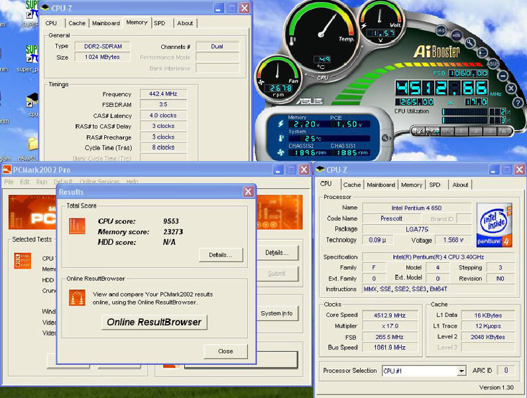The image size is (527, 398).
Task: Select the p5wd2 desktop folder
Action: tap(33, 144)
